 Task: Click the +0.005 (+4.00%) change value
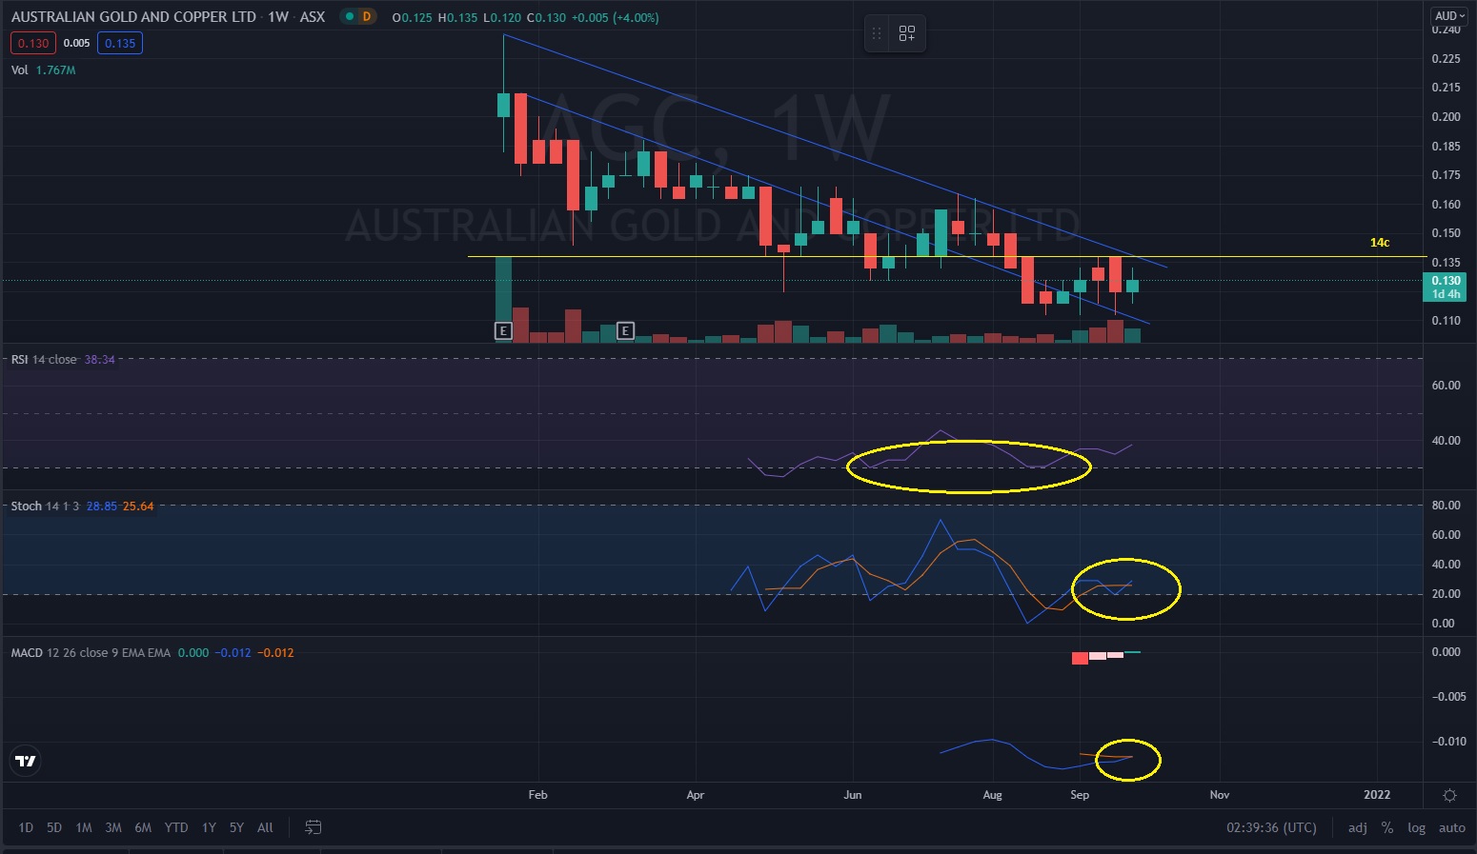(615, 17)
